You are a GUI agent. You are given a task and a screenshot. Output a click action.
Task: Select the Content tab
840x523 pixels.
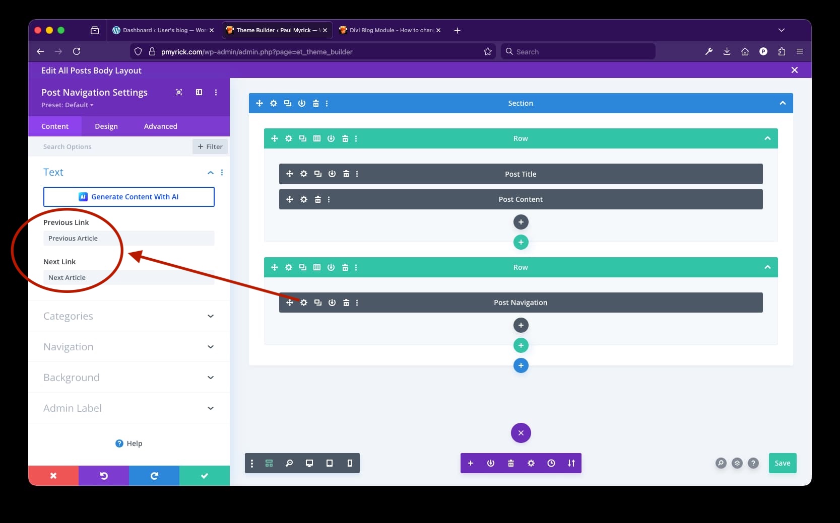[55, 126]
